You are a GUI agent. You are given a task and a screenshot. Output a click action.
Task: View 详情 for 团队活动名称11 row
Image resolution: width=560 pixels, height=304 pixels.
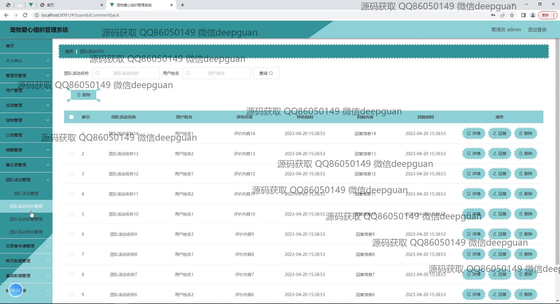point(474,194)
